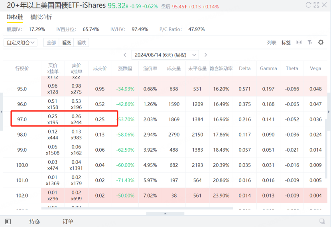Click ask price 0.53 x196

click(77, 104)
